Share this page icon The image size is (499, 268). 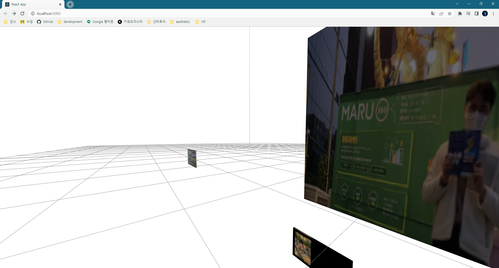[x=441, y=14]
